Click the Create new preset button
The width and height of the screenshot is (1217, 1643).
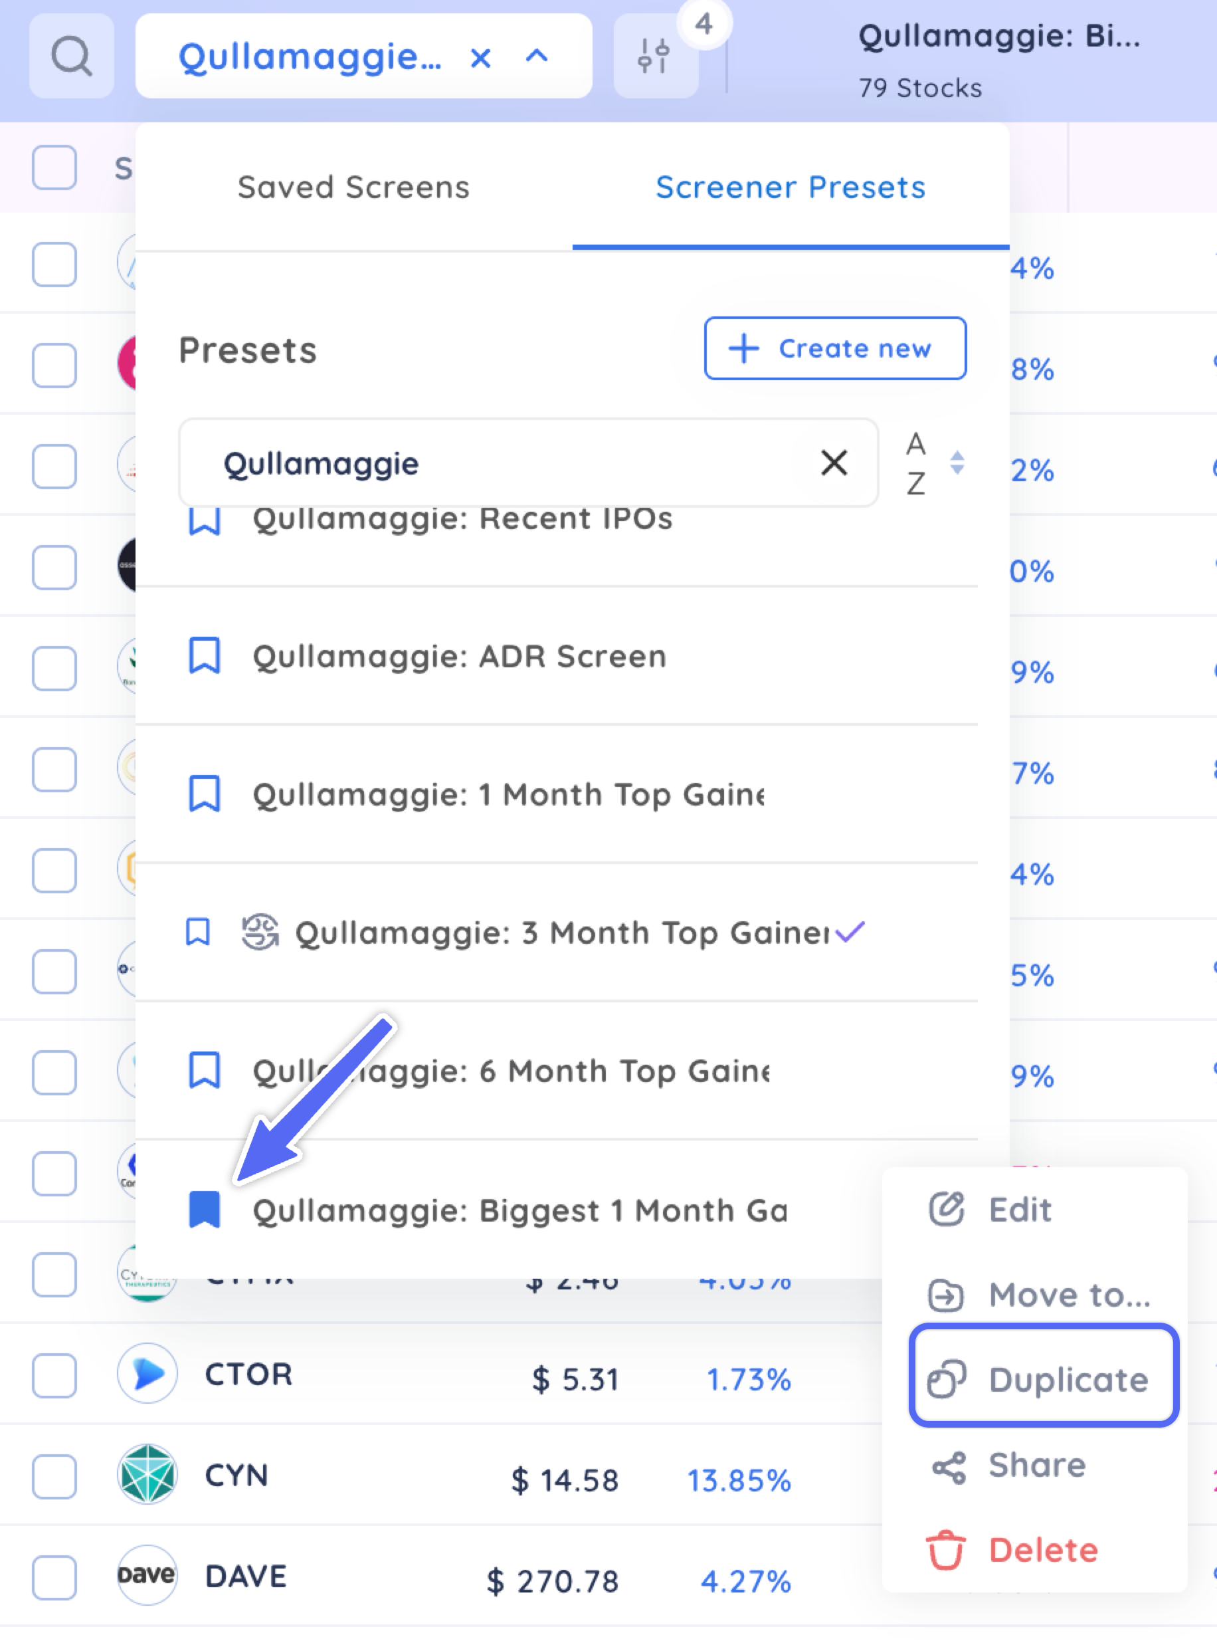coord(834,349)
